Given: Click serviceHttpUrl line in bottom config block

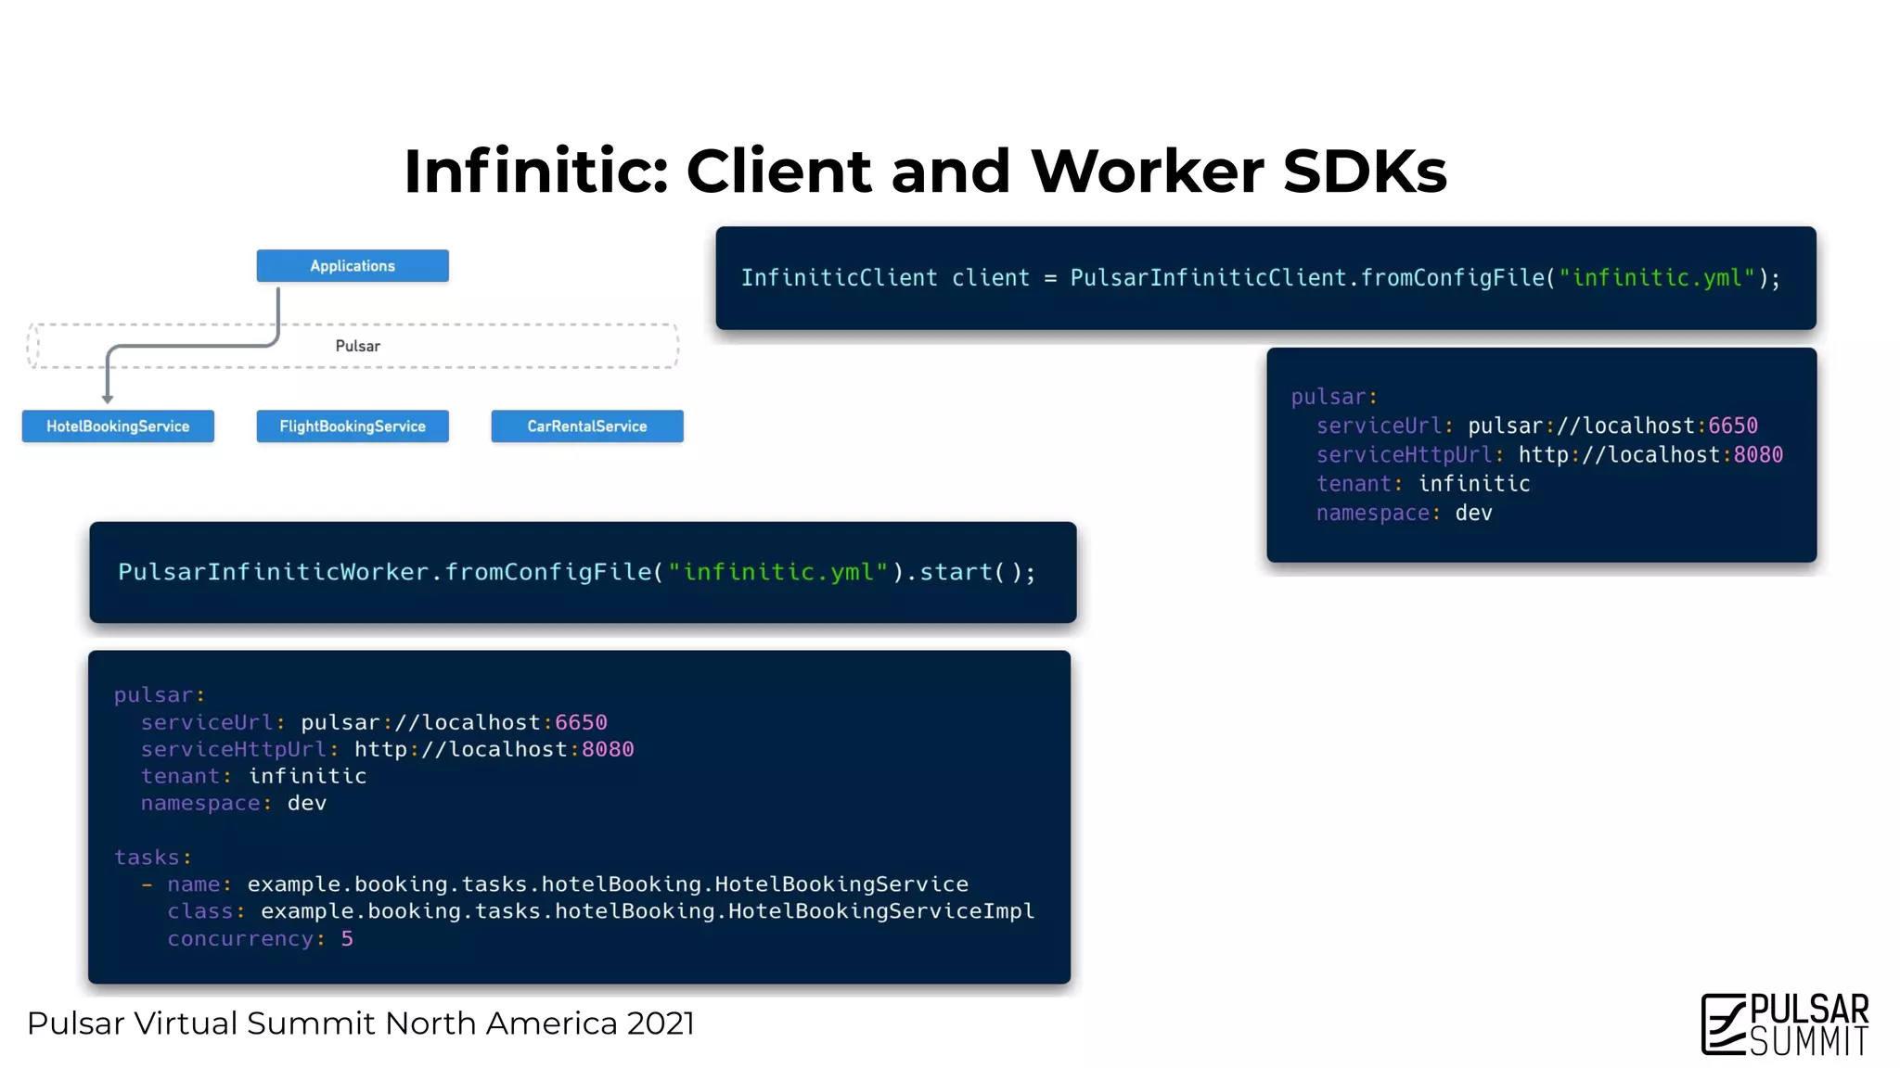Looking at the screenshot, I should (x=388, y=749).
